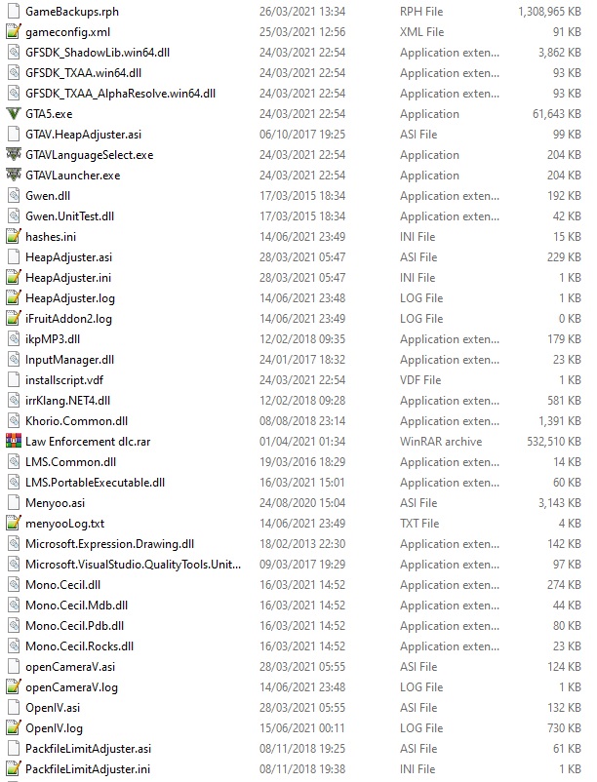Click the OpenIV.log file icon
The image size is (597, 782).
tap(14, 728)
